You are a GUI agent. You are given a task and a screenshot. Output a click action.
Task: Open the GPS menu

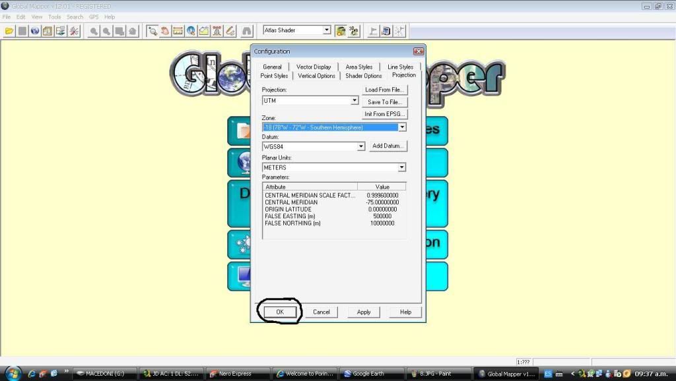(94, 16)
